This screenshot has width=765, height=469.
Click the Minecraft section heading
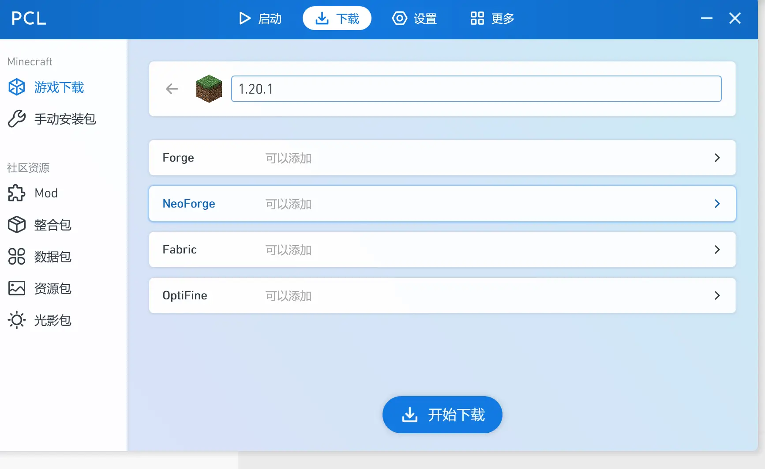coord(30,62)
